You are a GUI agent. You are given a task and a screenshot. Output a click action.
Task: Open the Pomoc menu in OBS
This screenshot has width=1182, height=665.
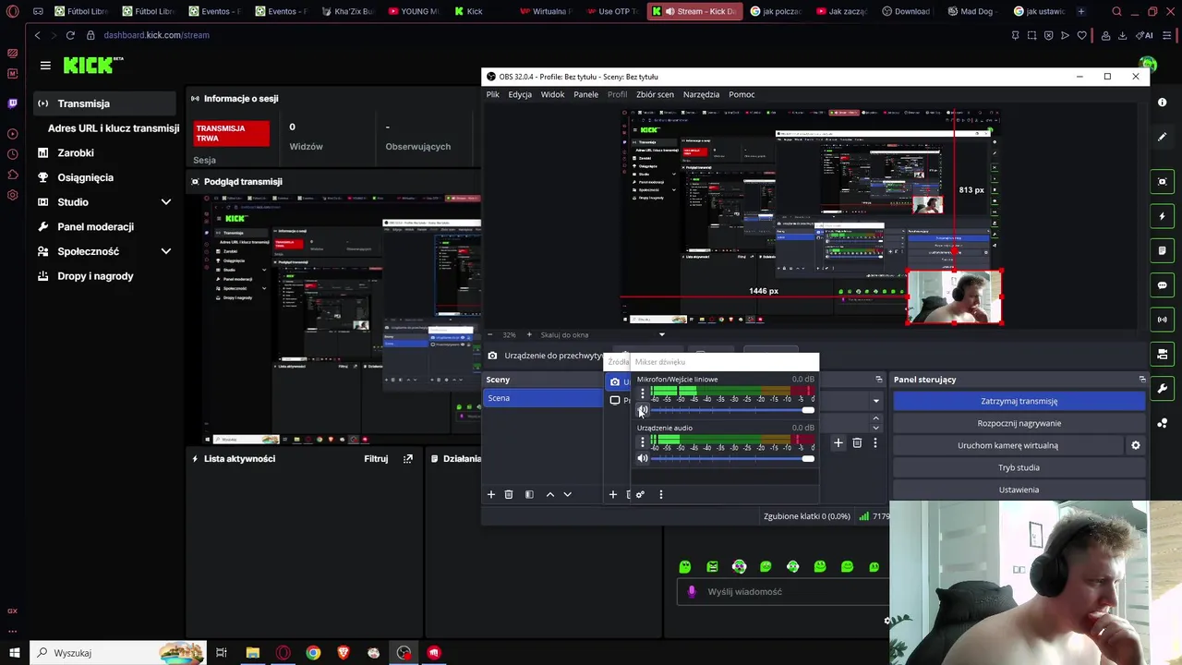pyautogui.click(x=742, y=94)
